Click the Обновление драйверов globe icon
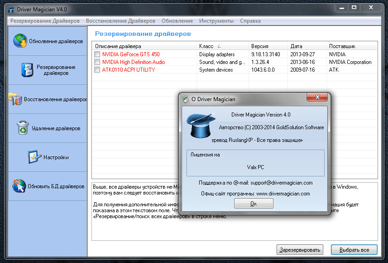This screenshot has height=263, width=388. point(20,41)
